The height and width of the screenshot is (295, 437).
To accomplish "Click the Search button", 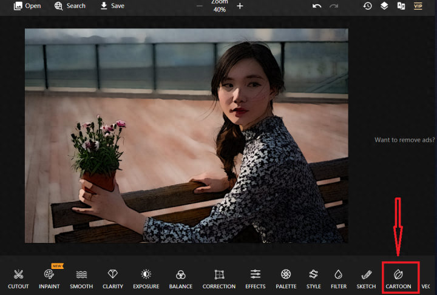I will pyautogui.click(x=70, y=6).
